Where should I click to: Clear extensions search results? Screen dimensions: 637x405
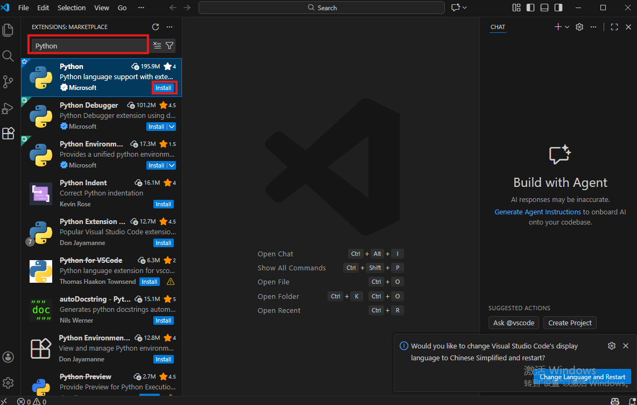click(x=157, y=46)
